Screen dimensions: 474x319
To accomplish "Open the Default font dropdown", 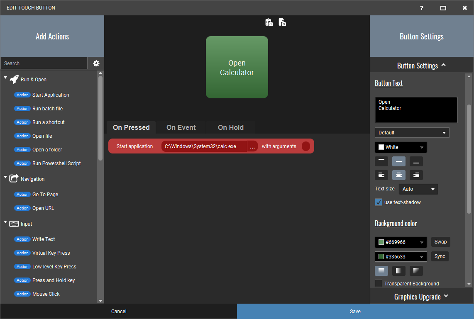I will (x=412, y=133).
